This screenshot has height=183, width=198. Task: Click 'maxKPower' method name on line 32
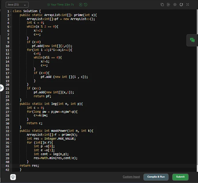point(59,131)
